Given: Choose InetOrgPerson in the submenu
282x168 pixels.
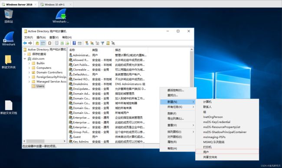Looking at the screenshot, I should pos(227,117).
